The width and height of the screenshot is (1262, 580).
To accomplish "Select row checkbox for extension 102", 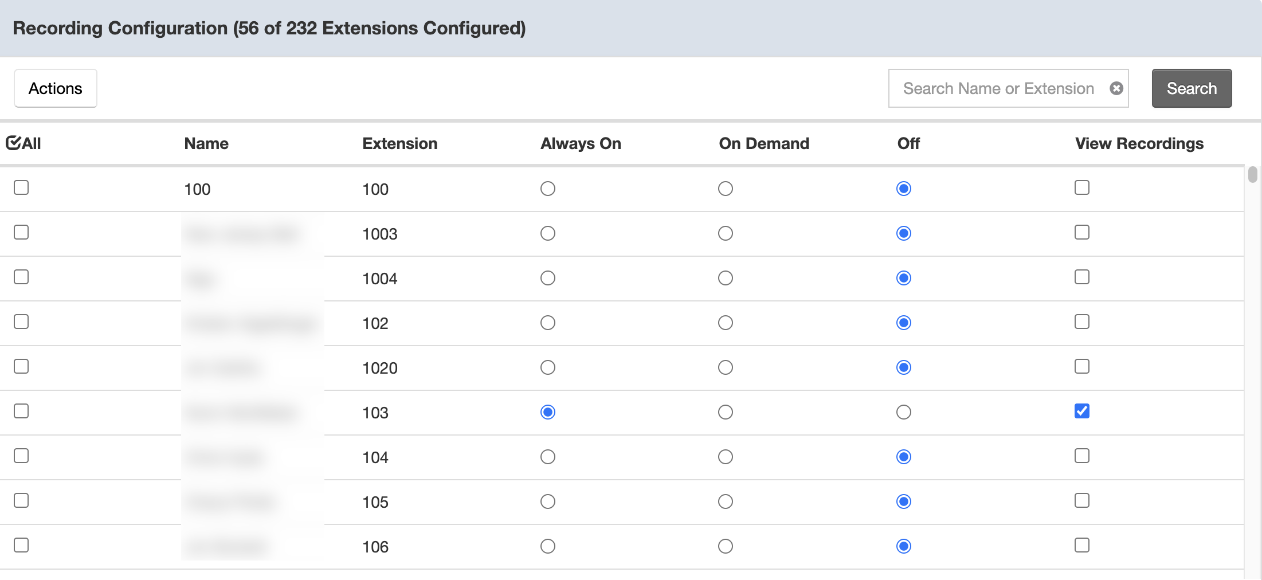I will (x=21, y=322).
